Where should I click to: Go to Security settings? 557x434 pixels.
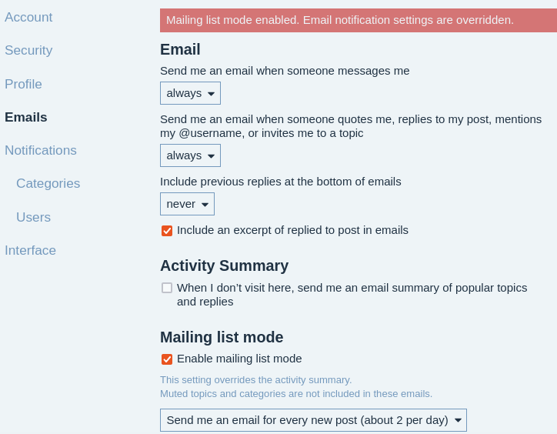(28, 50)
